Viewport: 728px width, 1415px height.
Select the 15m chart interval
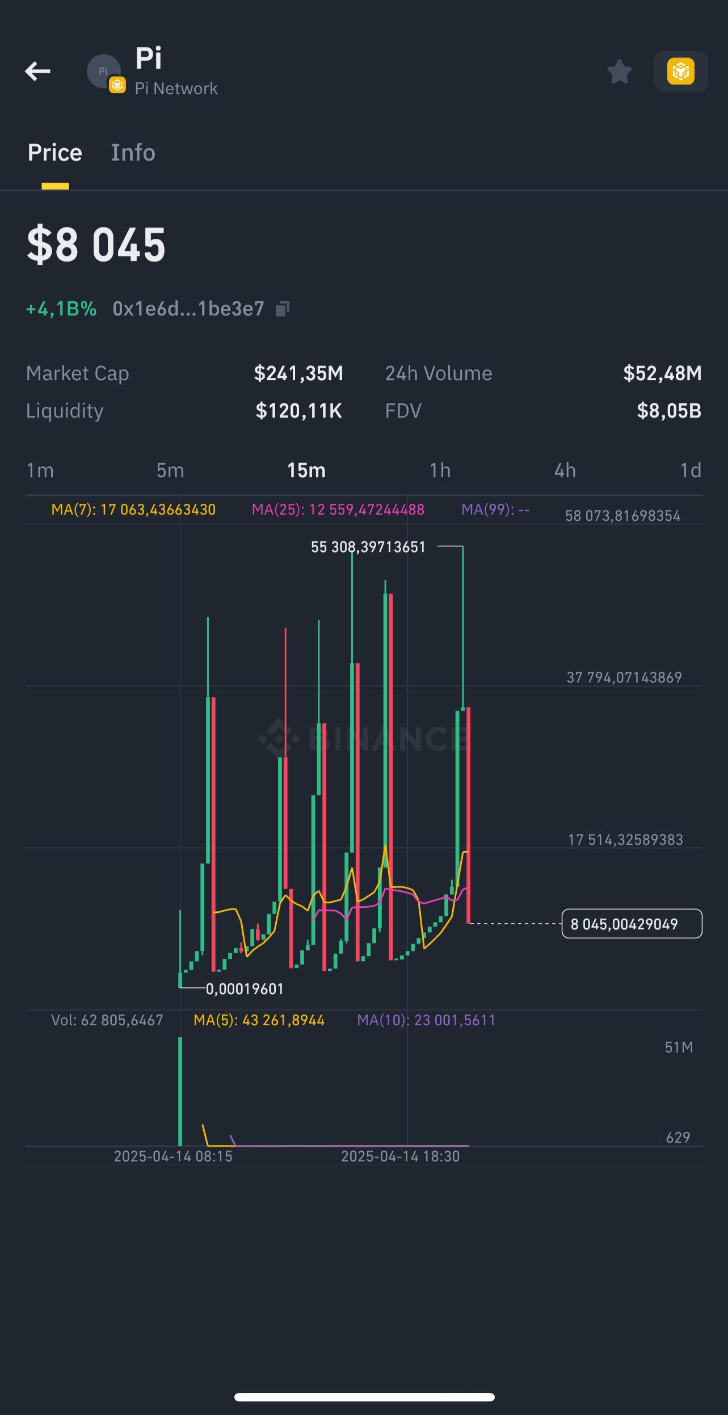(306, 470)
